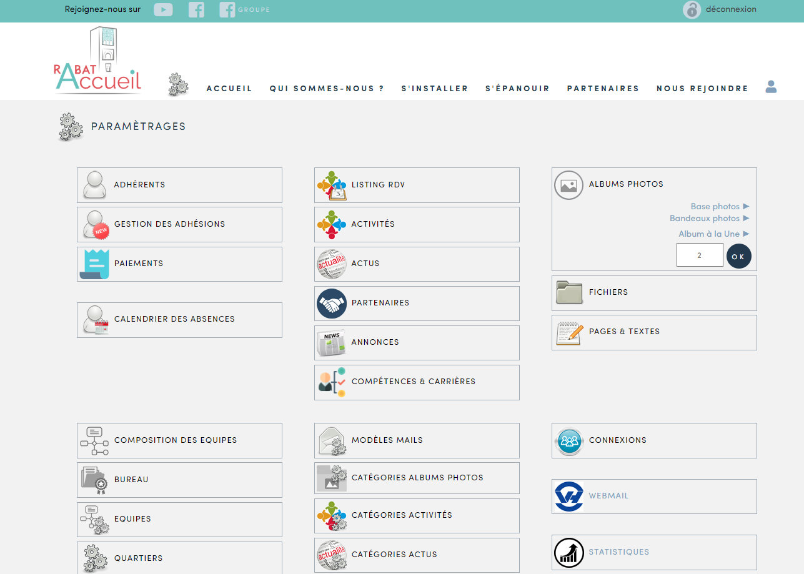Expand the Album à la Une arrow

[x=746, y=234]
